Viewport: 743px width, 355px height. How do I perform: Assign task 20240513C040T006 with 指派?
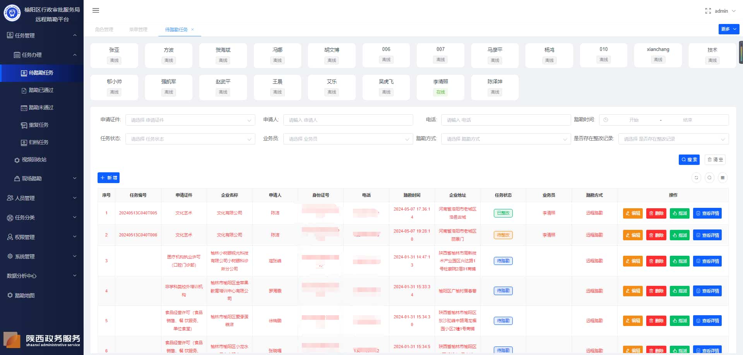(680, 235)
